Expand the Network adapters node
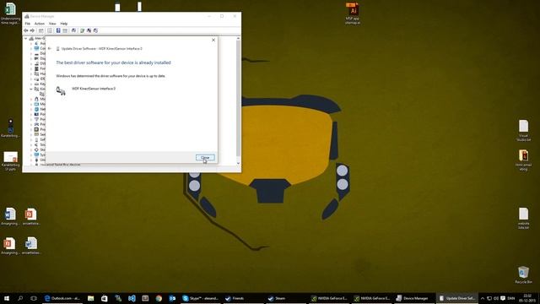The width and height of the screenshot is (540, 304). [x=31, y=109]
